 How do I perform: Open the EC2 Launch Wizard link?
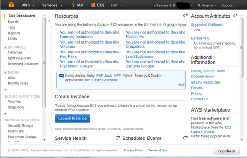coord(211,130)
